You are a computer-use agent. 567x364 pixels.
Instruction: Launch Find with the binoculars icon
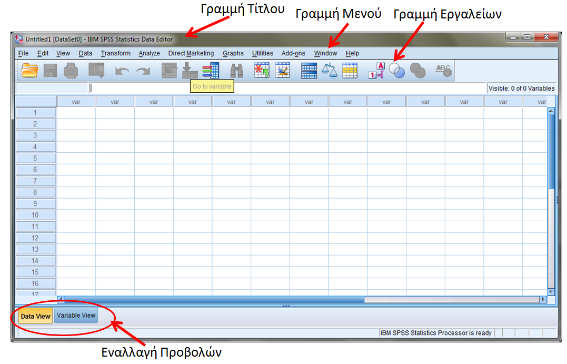(237, 71)
